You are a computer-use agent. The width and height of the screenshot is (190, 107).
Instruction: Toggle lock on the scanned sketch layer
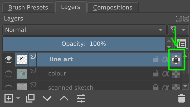click(156, 87)
